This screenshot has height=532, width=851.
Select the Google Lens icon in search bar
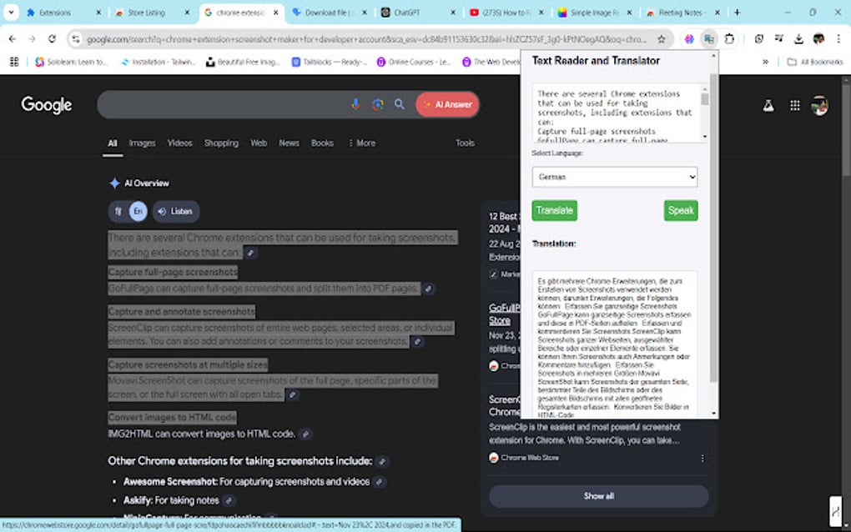click(x=377, y=104)
